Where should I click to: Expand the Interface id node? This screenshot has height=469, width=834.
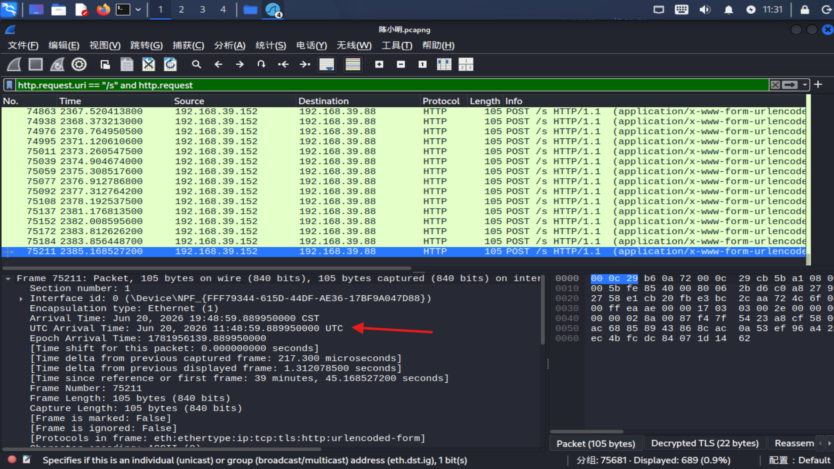[x=21, y=298]
